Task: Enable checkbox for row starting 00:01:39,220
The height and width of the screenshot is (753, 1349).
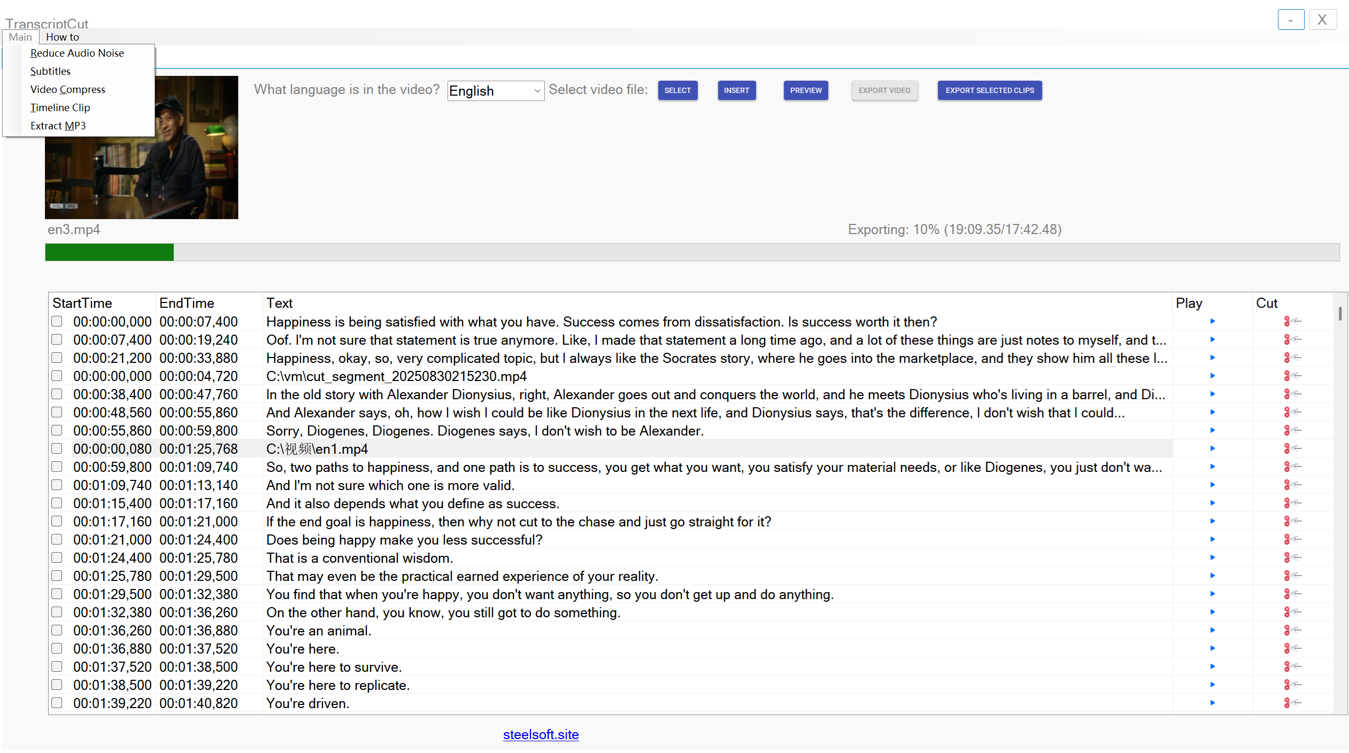Action: [x=57, y=703]
